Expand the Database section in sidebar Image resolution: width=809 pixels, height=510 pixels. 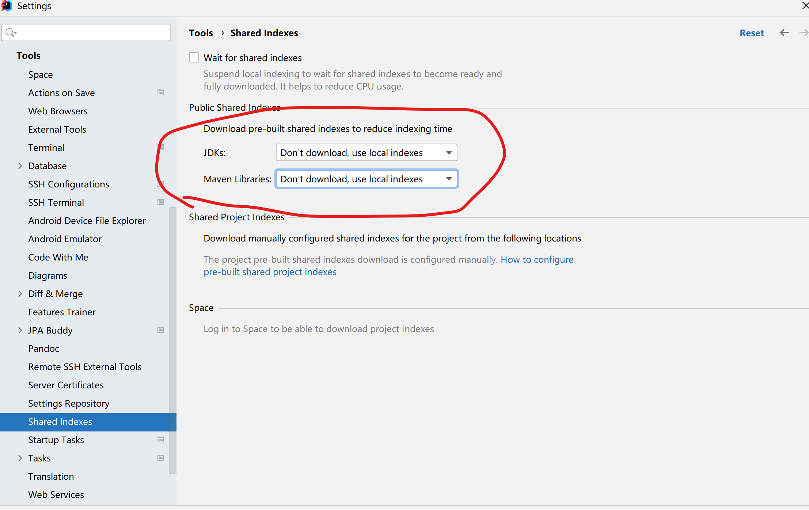(20, 165)
